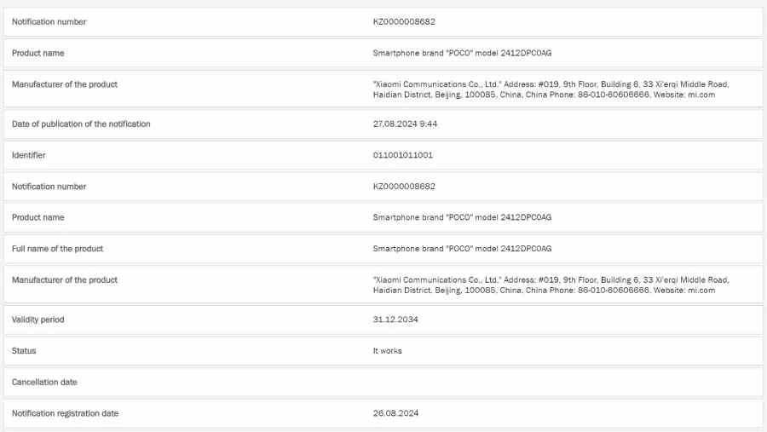Select the second Product name row label
Image resolution: width=767 pixels, height=432 pixels.
tap(37, 217)
